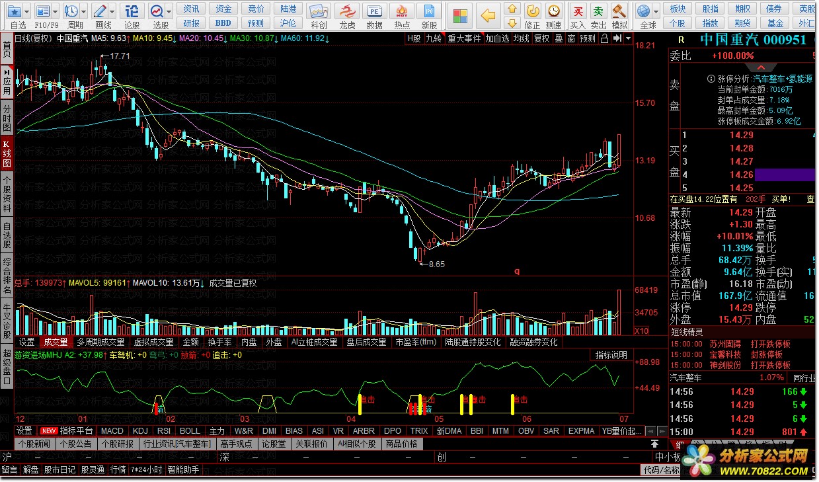Select the 画线 drawing pencil icon
Screen dimensions: 819x482
pyautogui.click(x=100, y=11)
